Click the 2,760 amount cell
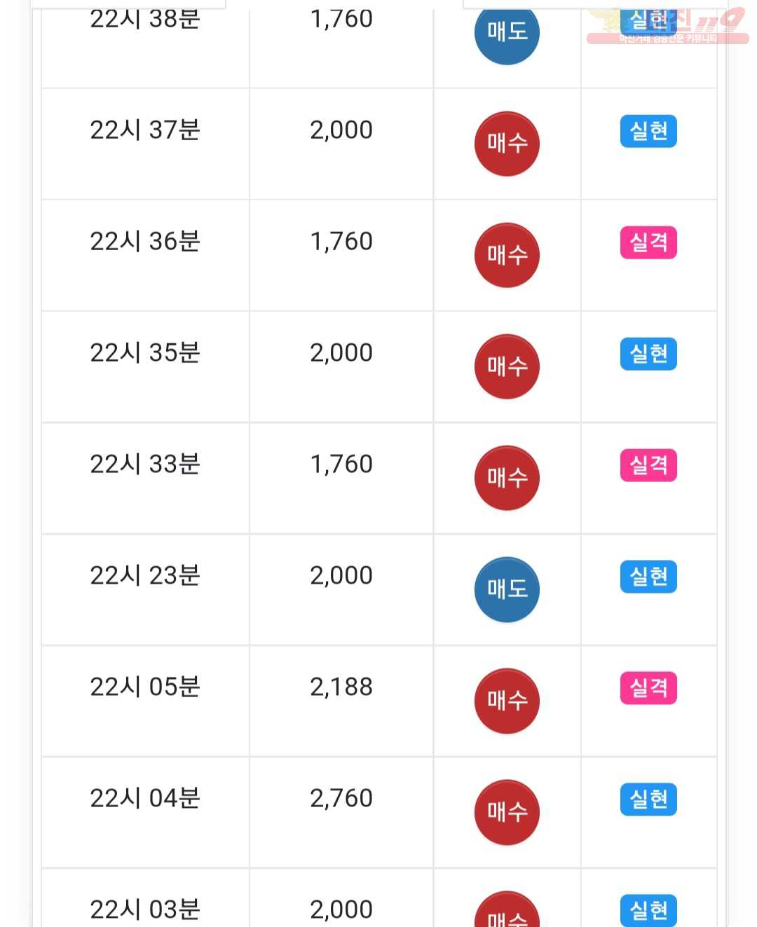757x927 pixels. (x=341, y=813)
